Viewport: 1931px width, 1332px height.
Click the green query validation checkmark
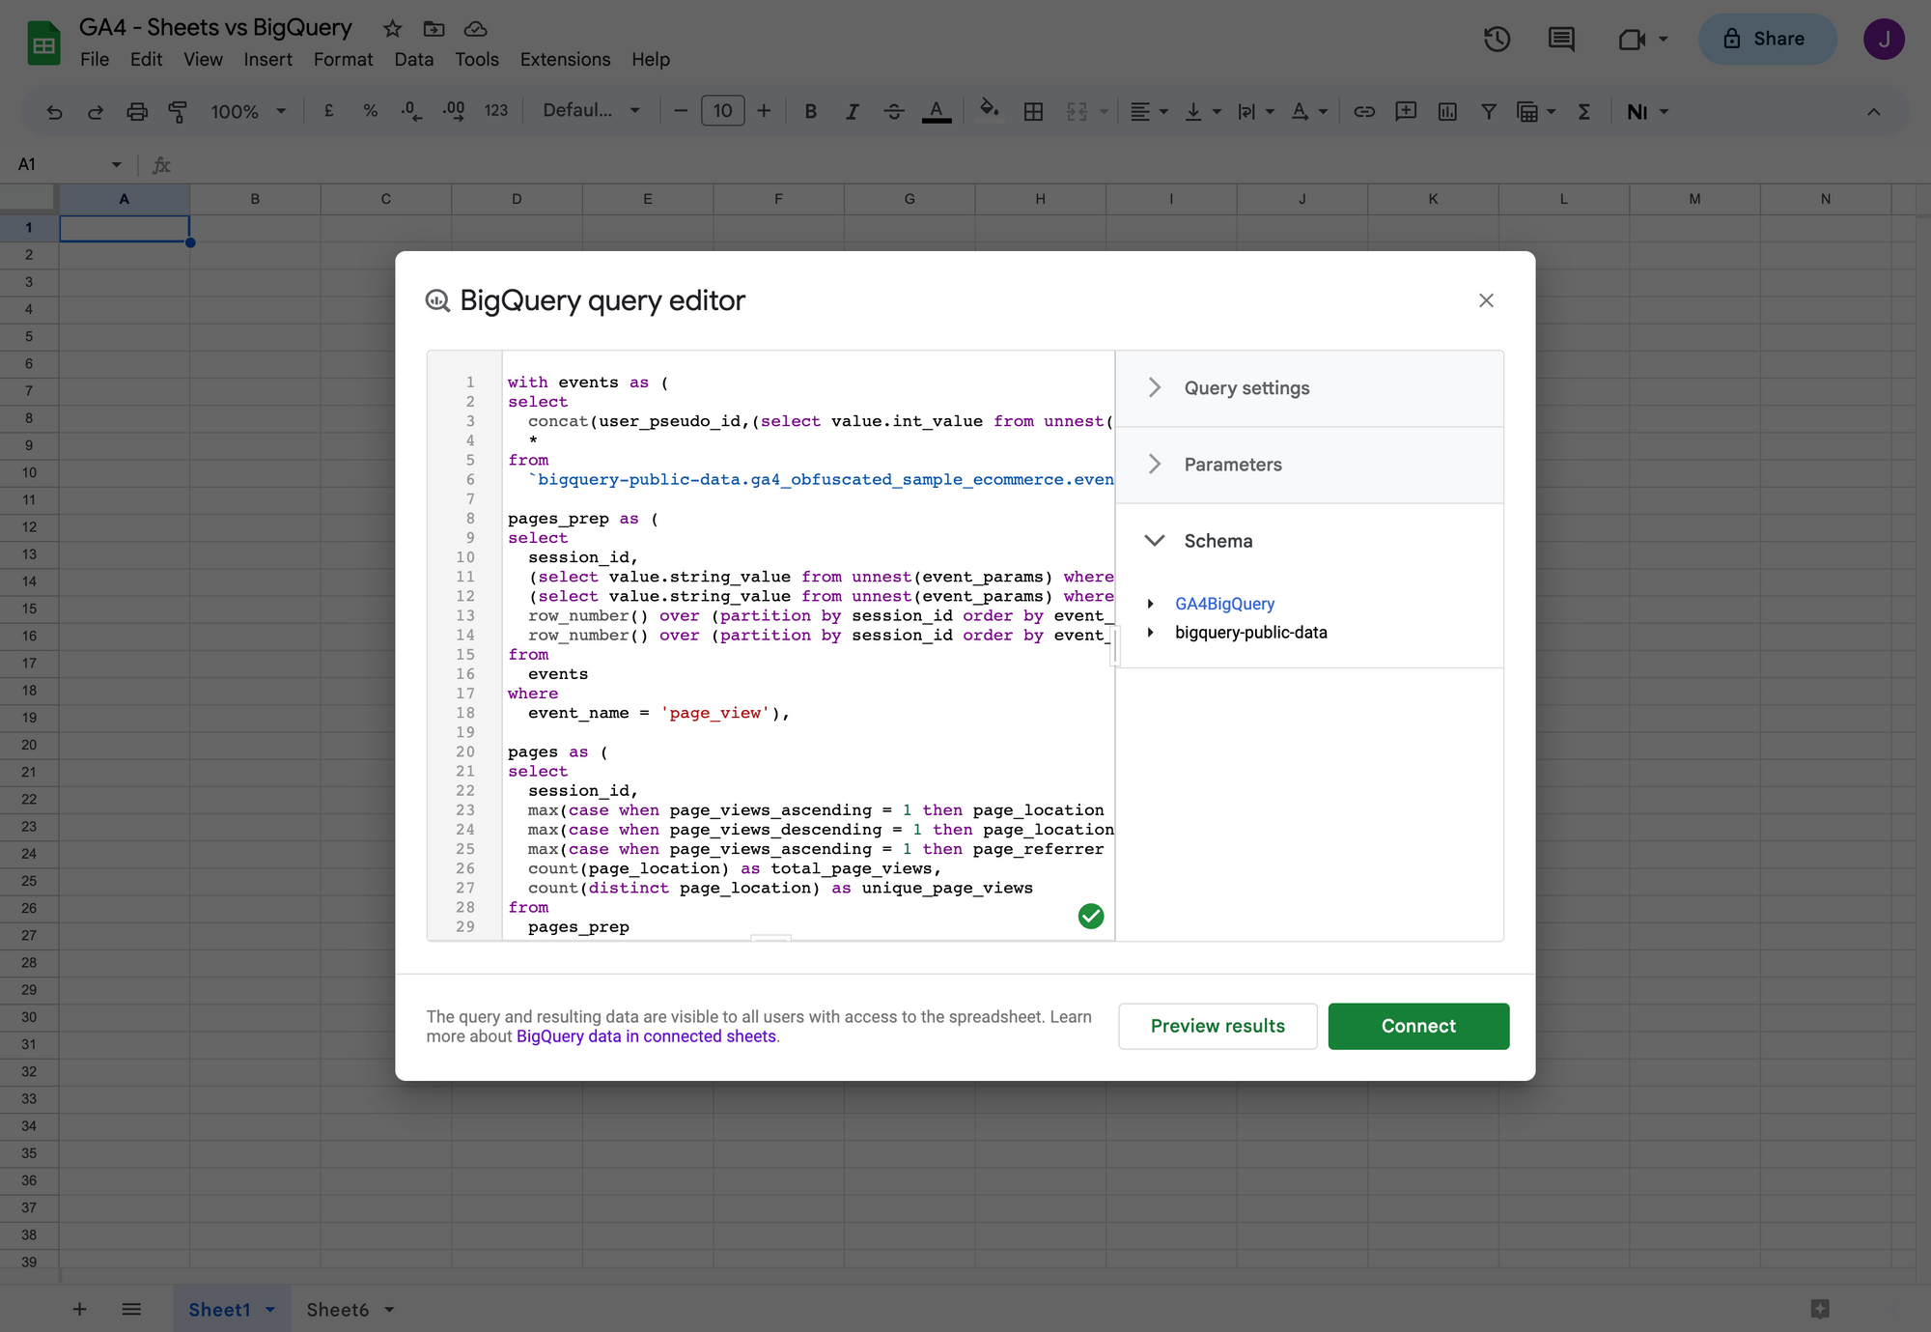[1091, 916]
